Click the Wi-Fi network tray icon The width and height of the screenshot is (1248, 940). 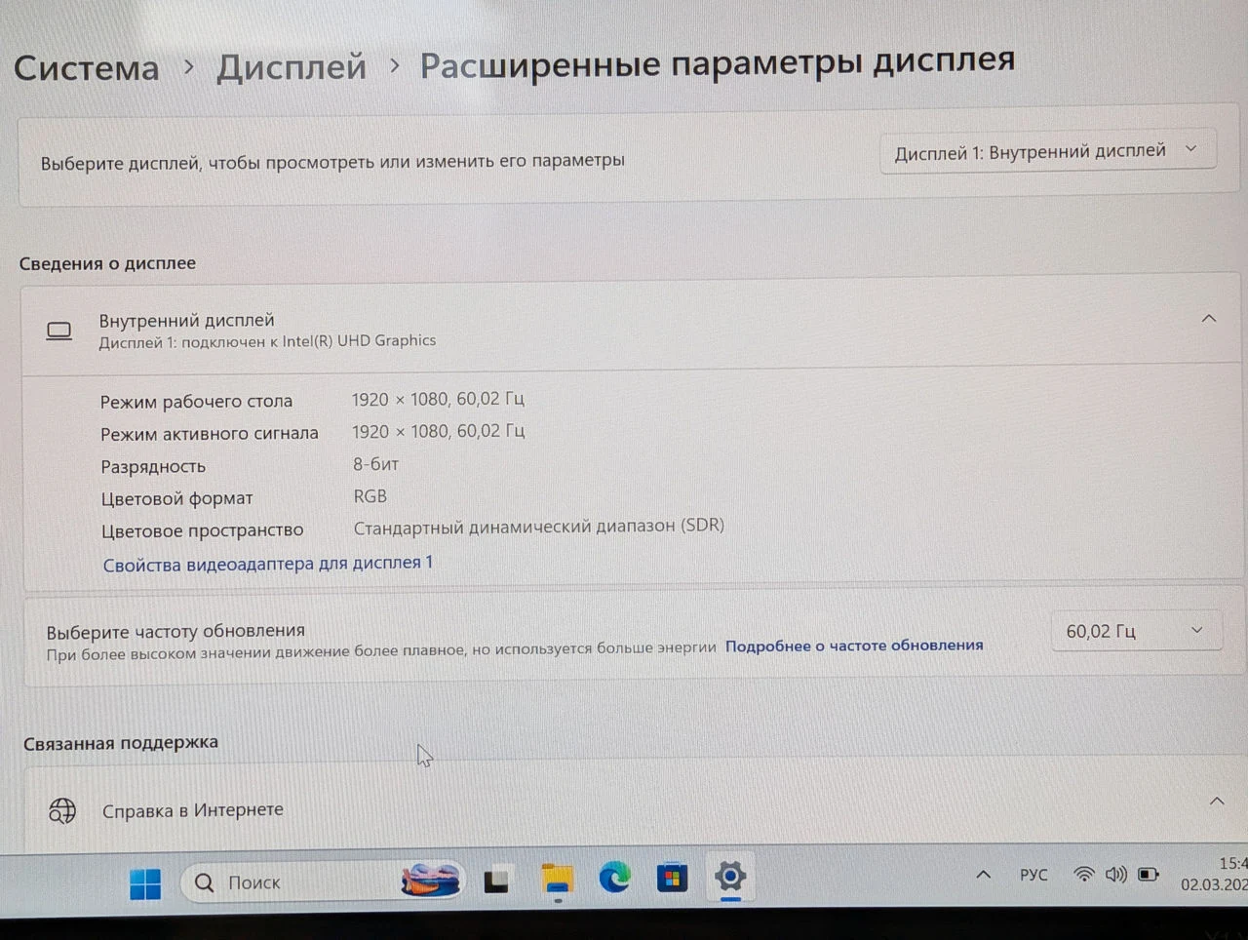(x=1083, y=874)
